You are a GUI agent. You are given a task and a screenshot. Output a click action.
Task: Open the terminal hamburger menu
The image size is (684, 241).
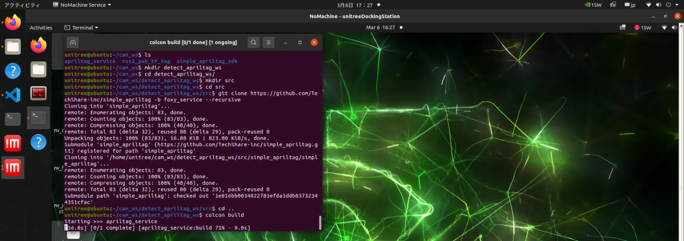click(x=269, y=42)
